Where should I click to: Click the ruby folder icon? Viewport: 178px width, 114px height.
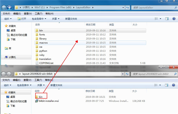[x=37, y=55]
